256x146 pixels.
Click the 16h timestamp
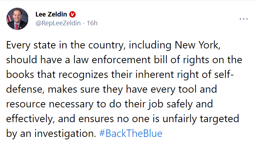click(x=92, y=23)
